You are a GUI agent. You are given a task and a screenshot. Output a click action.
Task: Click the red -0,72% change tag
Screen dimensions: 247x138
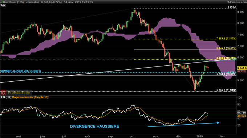click(242, 72)
